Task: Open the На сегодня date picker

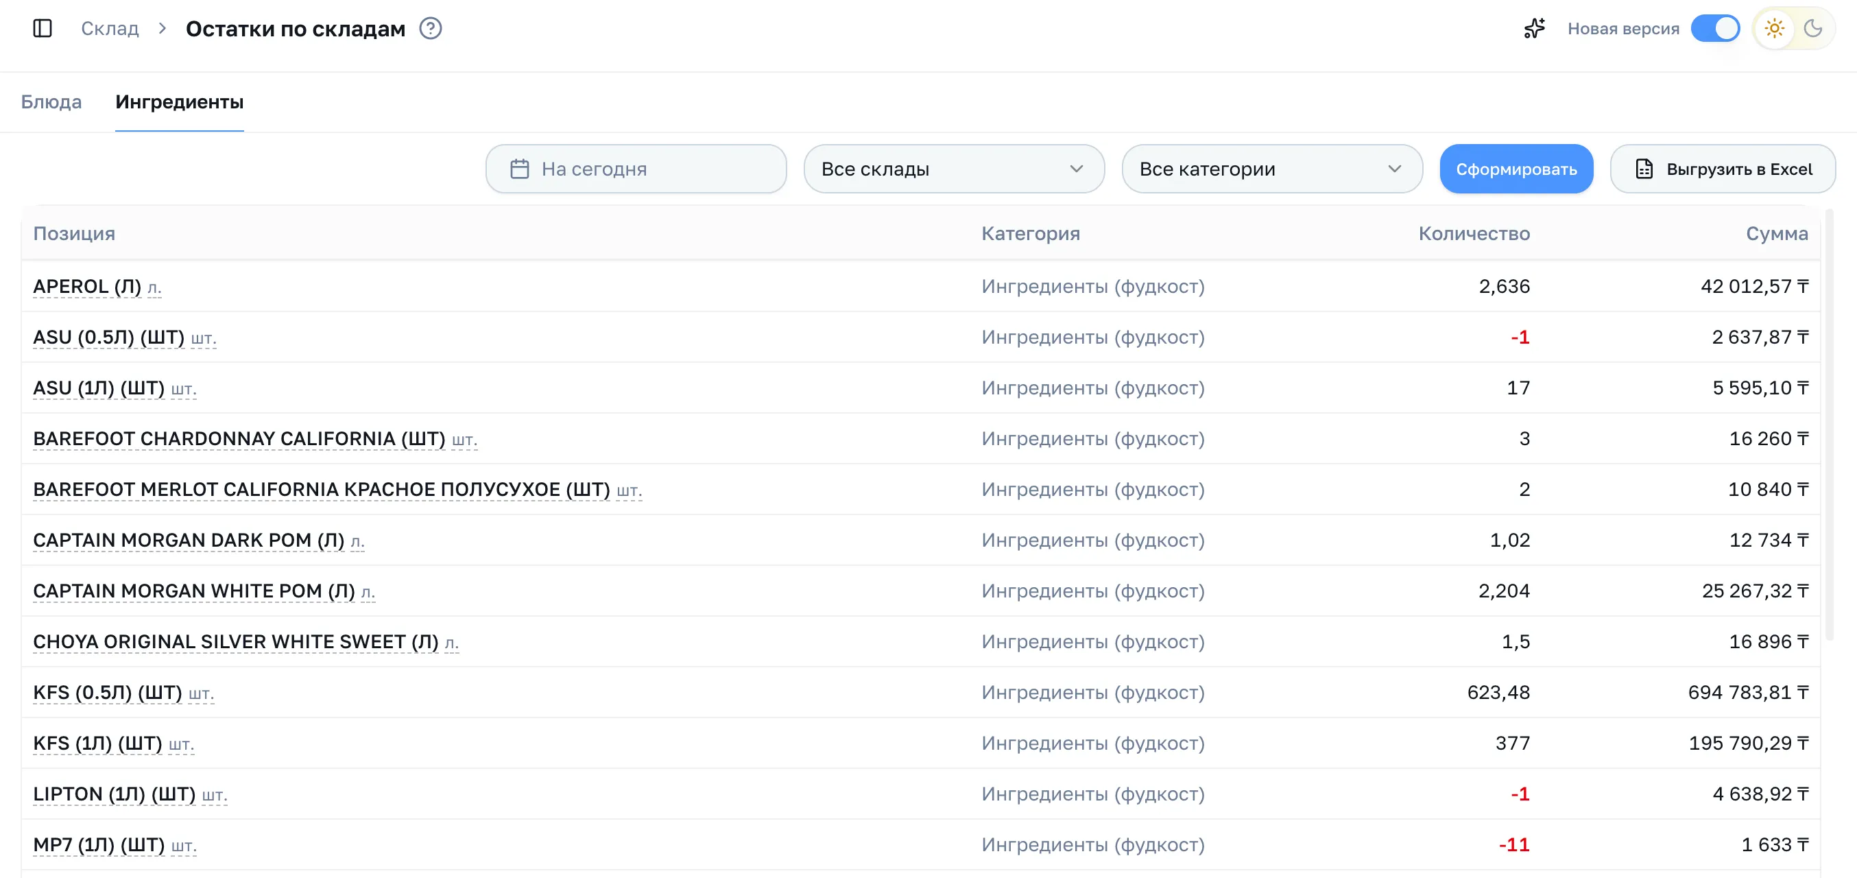Action: 636,169
